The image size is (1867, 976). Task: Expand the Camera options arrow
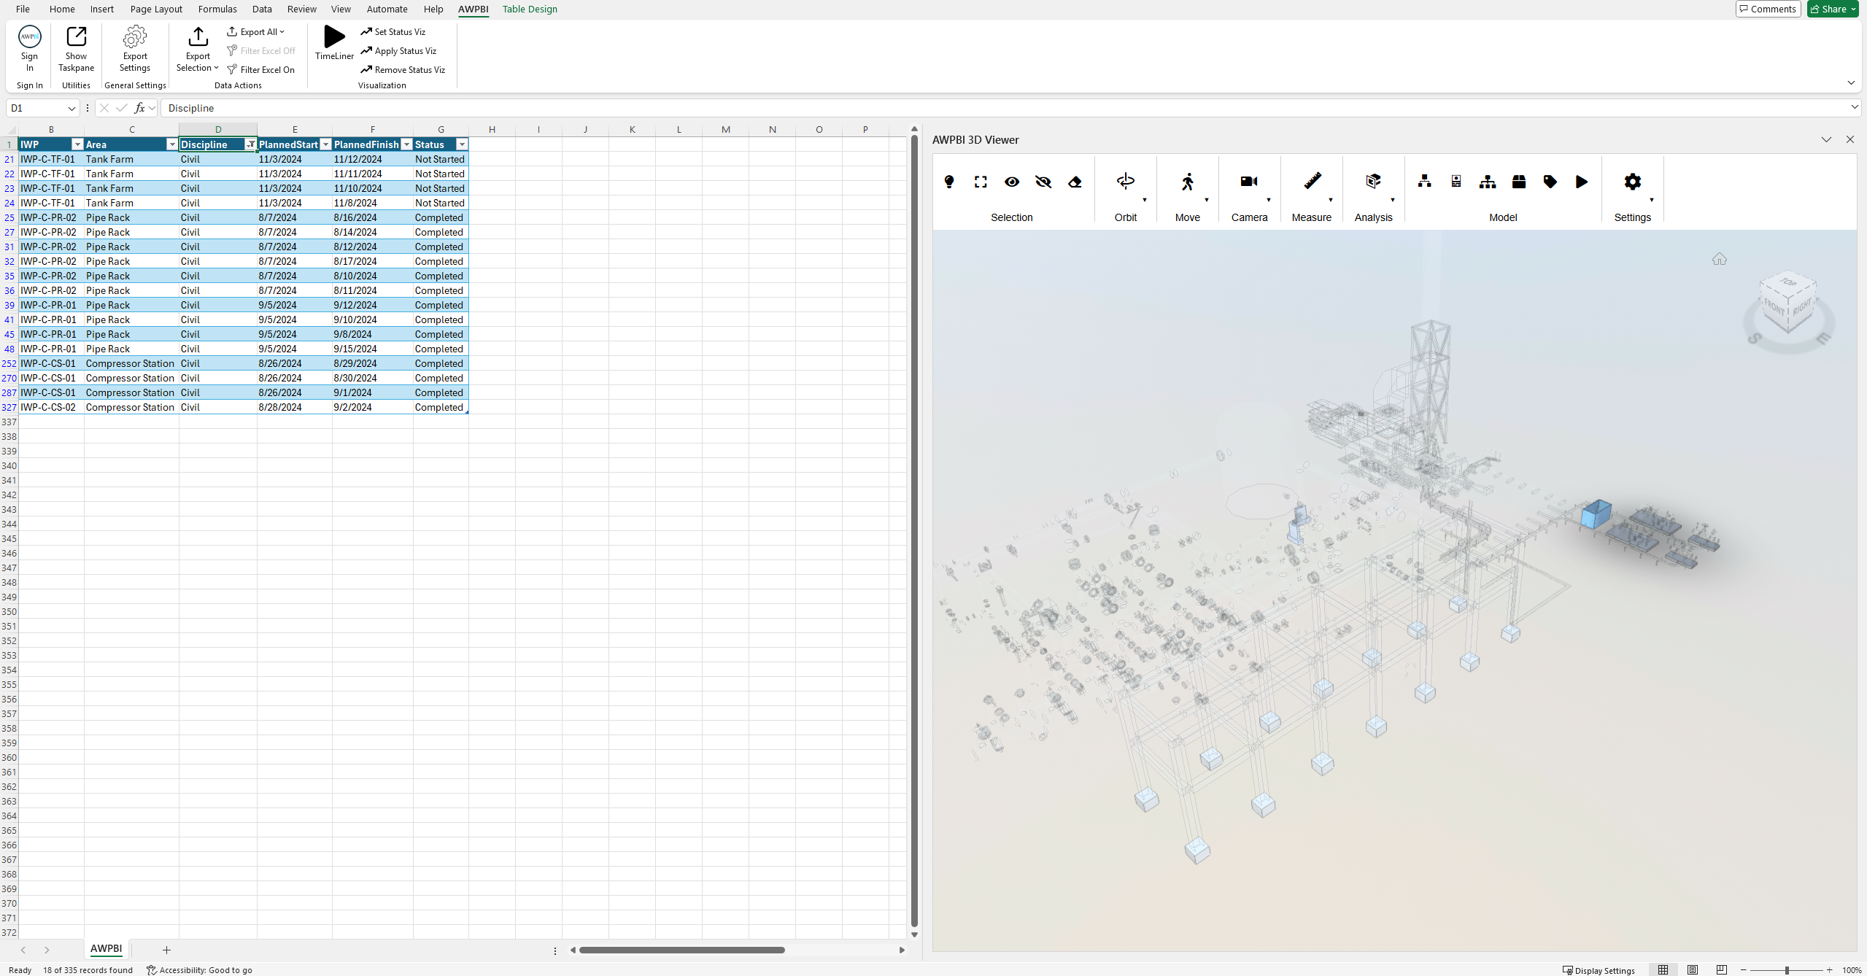[1269, 200]
